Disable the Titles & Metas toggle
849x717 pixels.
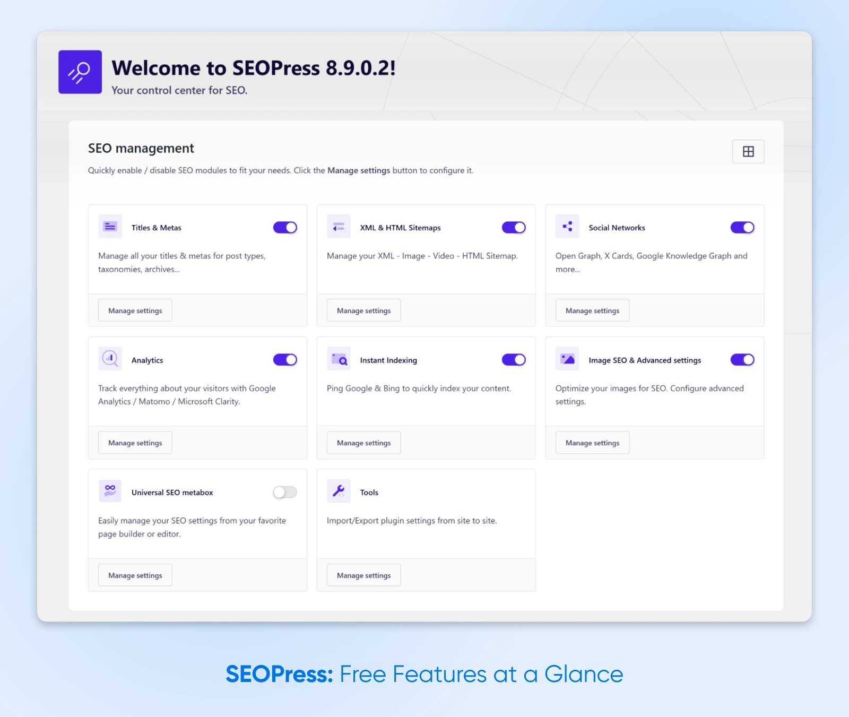click(x=285, y=228)
